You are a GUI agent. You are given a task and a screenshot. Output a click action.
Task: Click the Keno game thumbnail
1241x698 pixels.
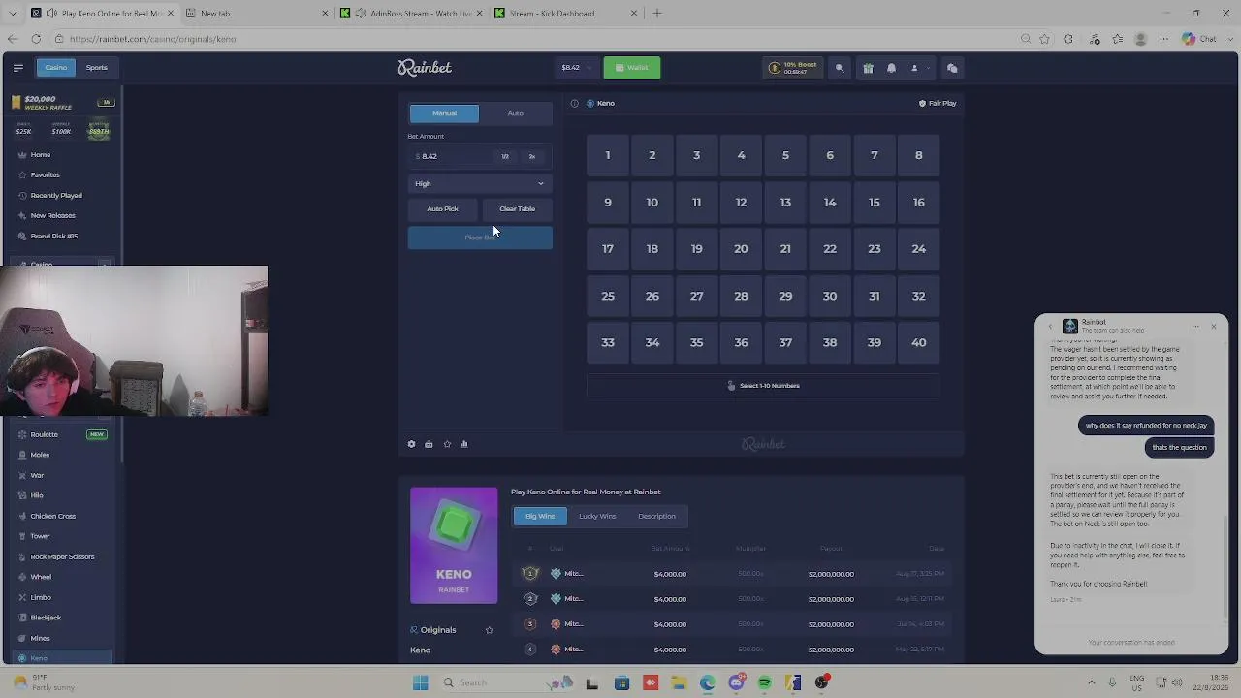pyautogui.click(x=454, y=546)
